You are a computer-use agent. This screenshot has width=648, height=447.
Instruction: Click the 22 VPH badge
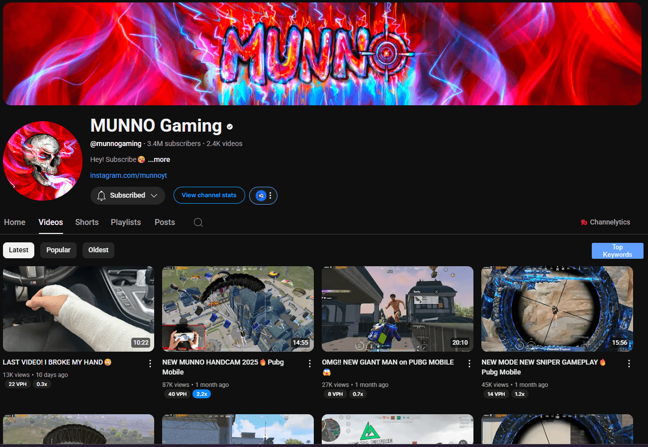17,384
